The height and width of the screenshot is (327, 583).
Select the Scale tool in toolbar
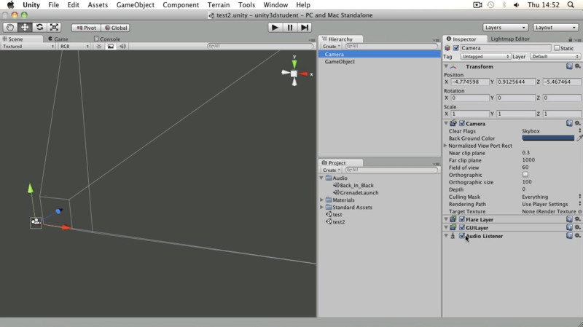point(54,28)
